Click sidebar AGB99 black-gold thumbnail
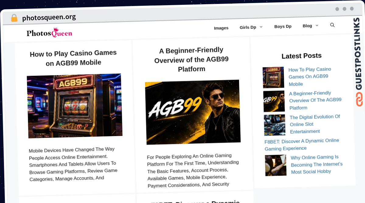 274,101
